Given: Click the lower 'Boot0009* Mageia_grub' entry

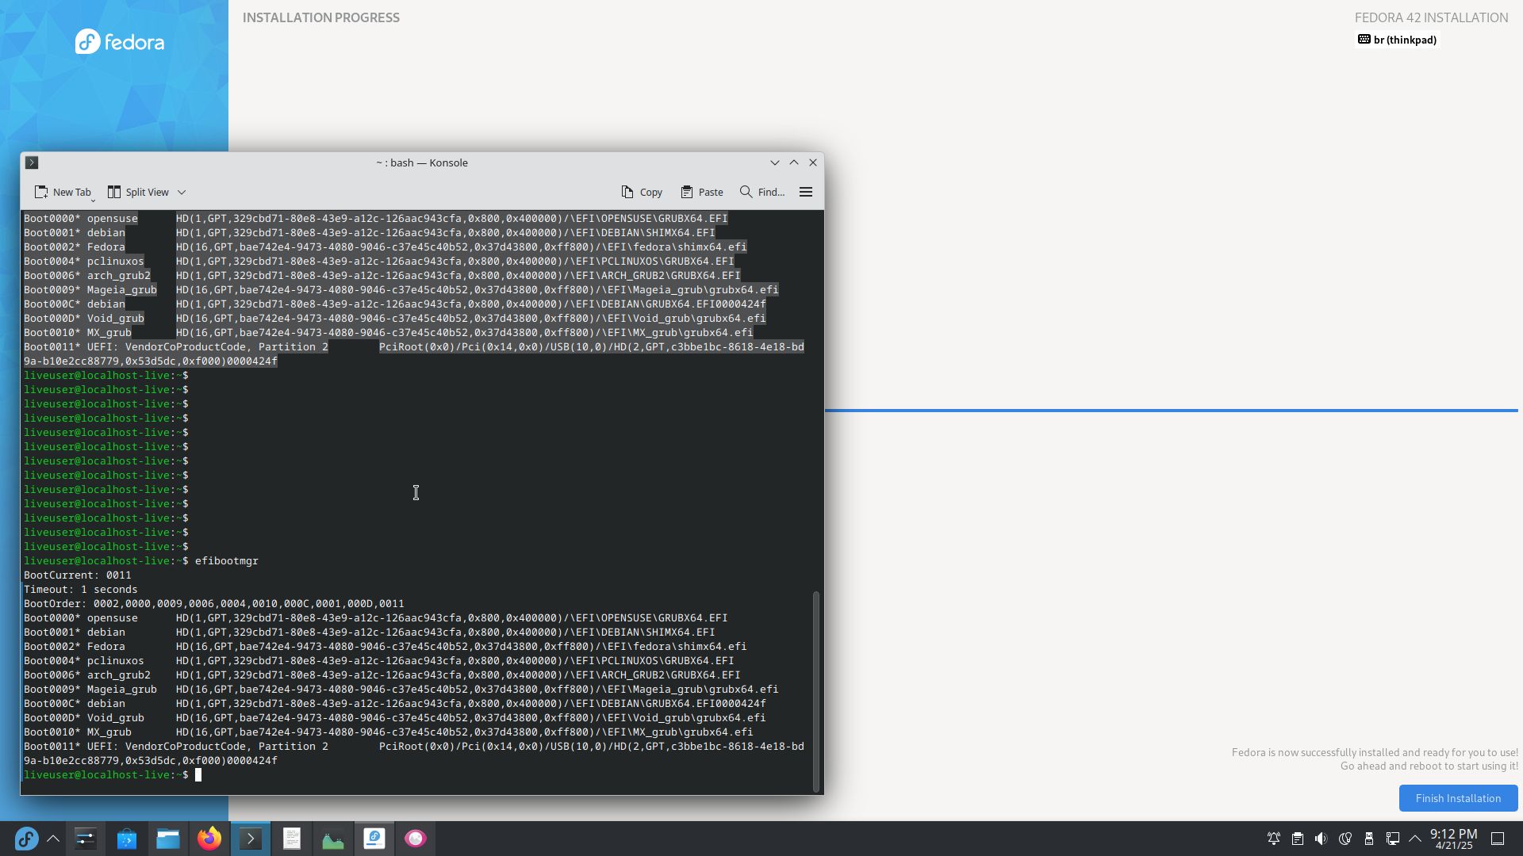Looking at the screenshot, I should click(x=401, y=689).
